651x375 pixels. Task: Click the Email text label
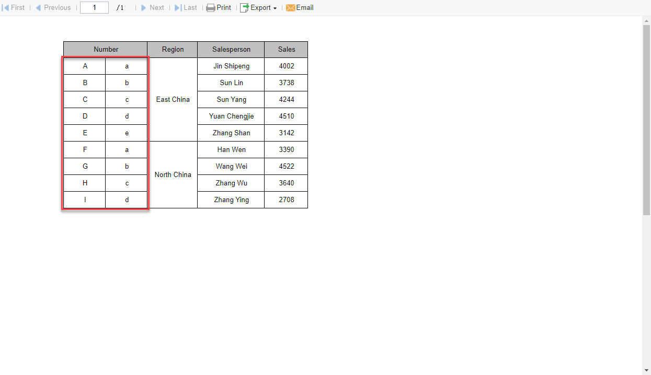click(305, 8)
